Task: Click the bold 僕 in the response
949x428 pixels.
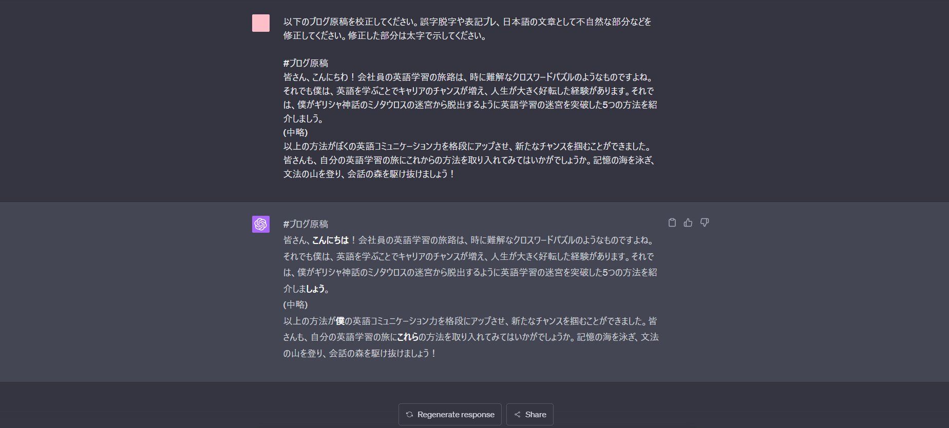Action: pyautogui.click(x=340, y=321)
